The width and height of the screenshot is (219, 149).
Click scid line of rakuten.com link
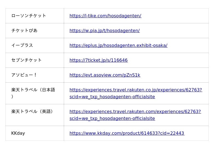(112, 119)
